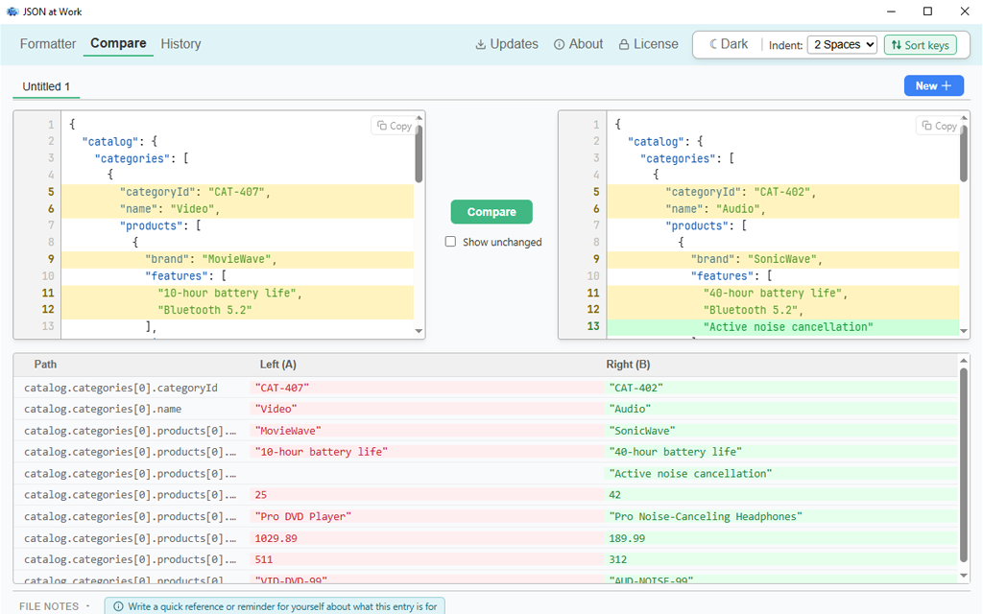
Task: Click the 312 value cell
Action: [x=781, y=559]
